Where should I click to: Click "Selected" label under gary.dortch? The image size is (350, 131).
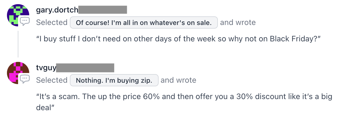[52, 22]
